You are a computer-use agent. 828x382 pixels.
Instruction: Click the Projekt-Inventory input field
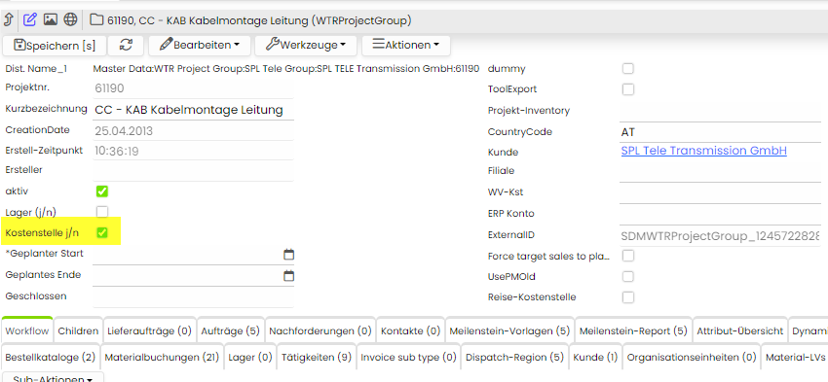coord(720,112)
